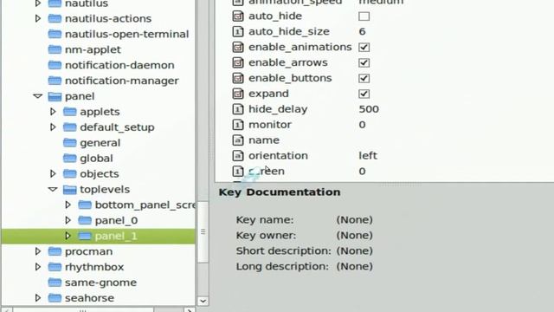Image resolution: width=554 pixels, height=312 pixels.
Task: Expand the procman tree node
Action: click(38, 251)
